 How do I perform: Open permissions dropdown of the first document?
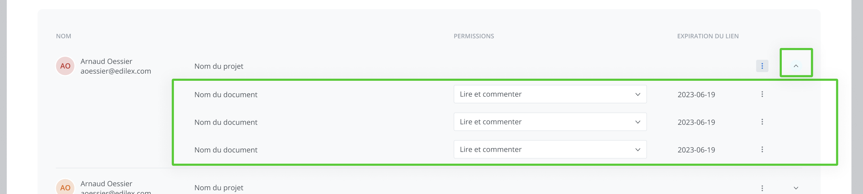tap(550, 94)
